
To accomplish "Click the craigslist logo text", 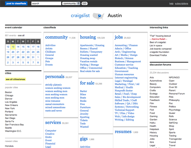I will coord(80,16).
